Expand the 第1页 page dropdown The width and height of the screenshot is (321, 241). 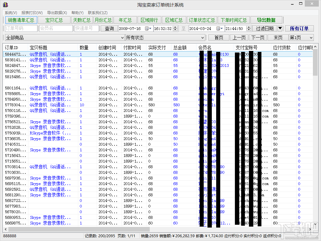(x=311, y=38)
